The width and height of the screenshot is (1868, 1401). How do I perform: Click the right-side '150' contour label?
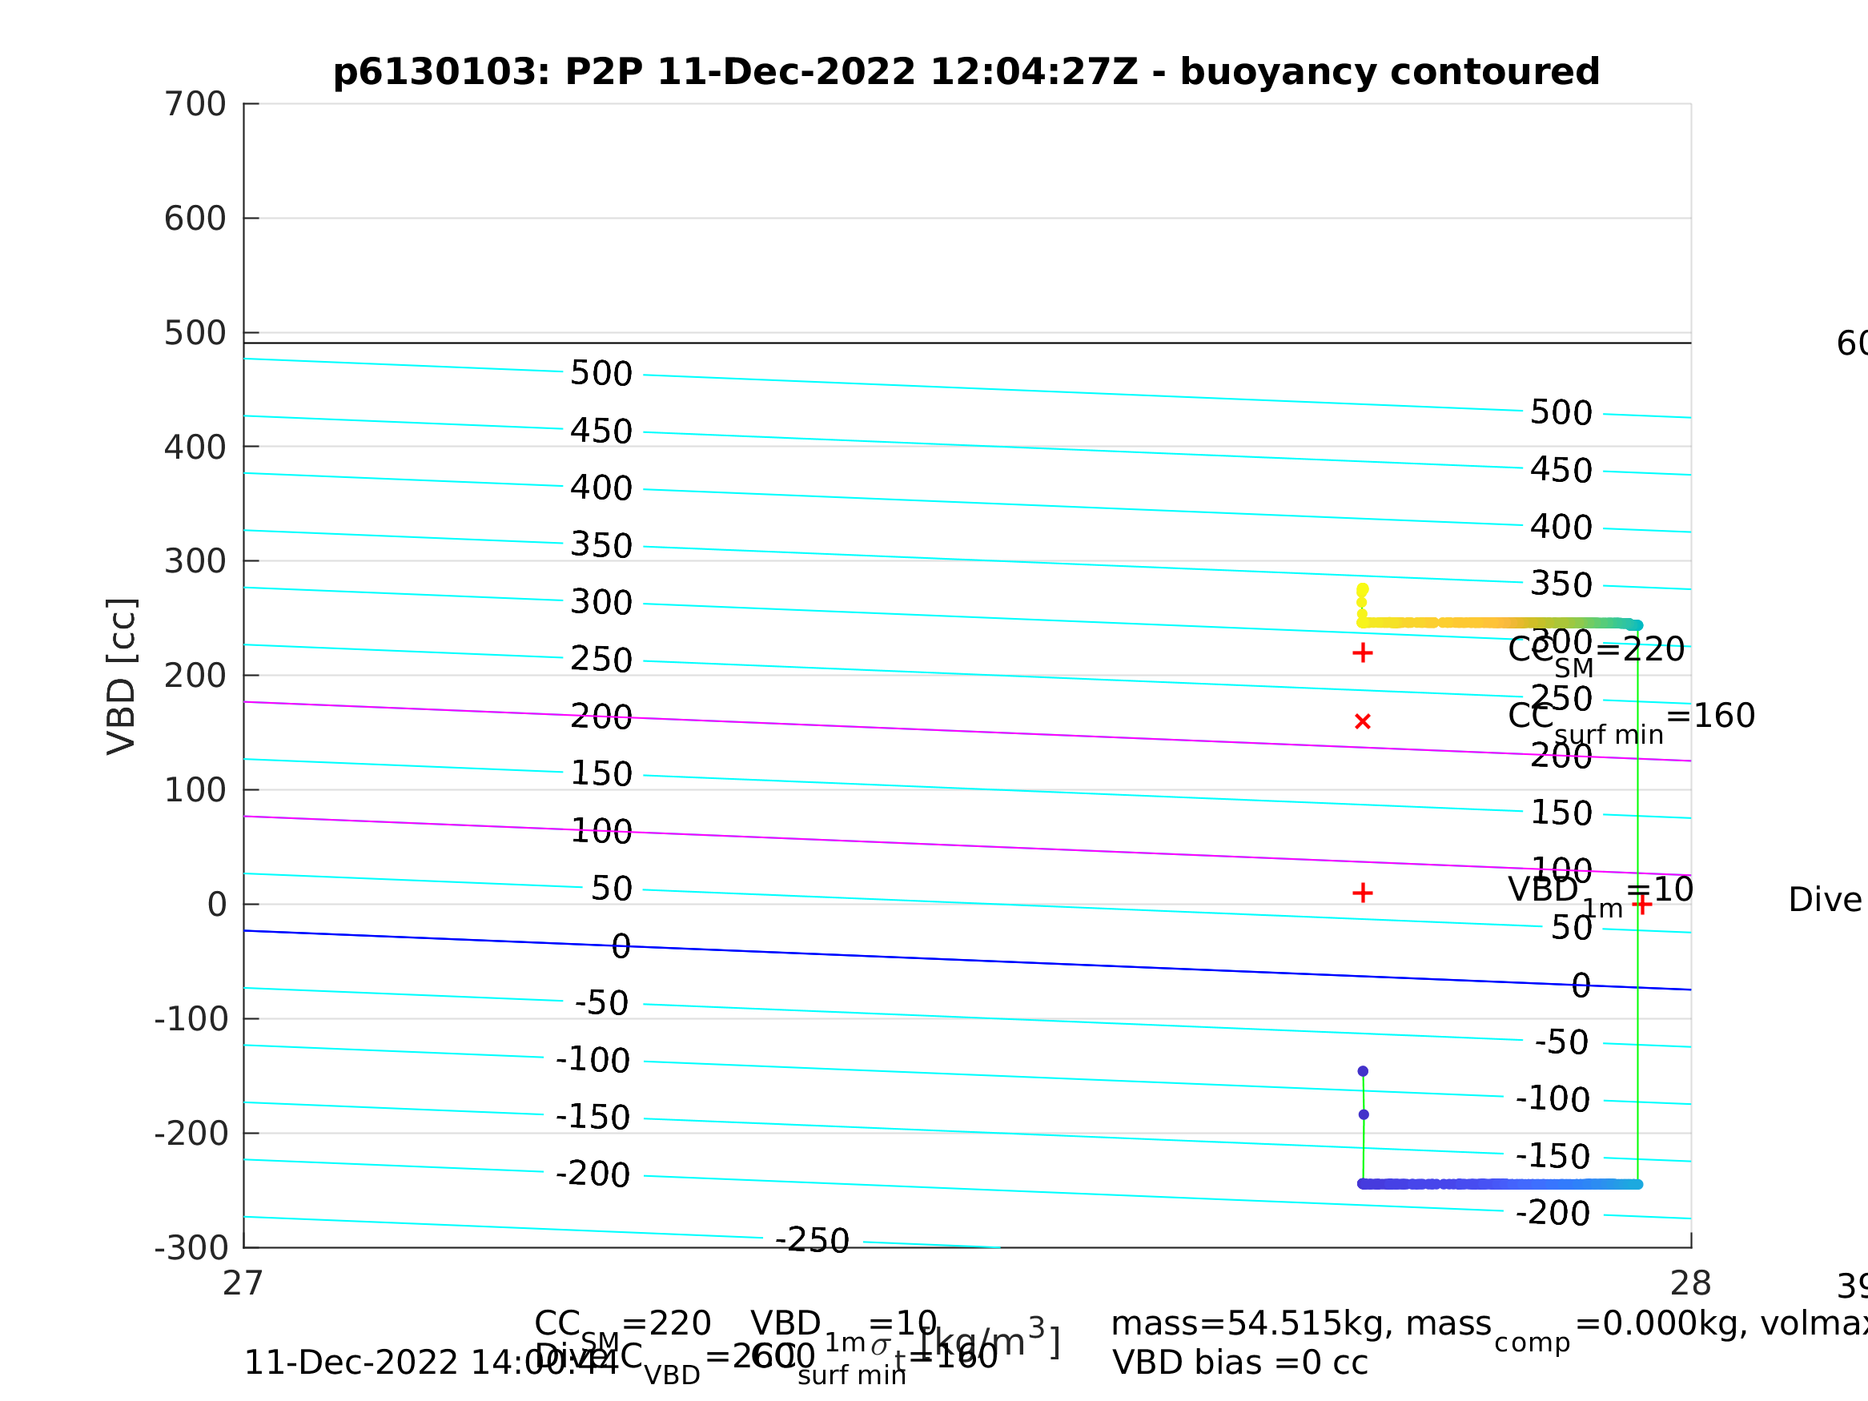pyautogui.click(x=1561, y=813)
